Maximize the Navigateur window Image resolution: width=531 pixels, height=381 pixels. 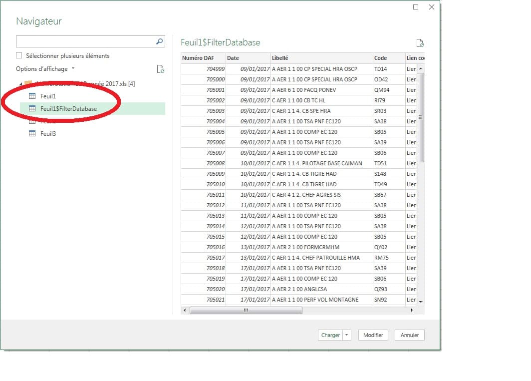[x=416, y=7]
